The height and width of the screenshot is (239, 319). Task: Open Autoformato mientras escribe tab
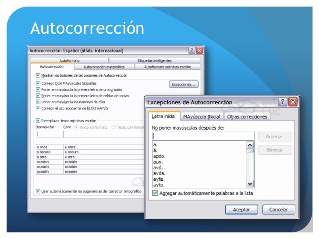coord(167,67)
